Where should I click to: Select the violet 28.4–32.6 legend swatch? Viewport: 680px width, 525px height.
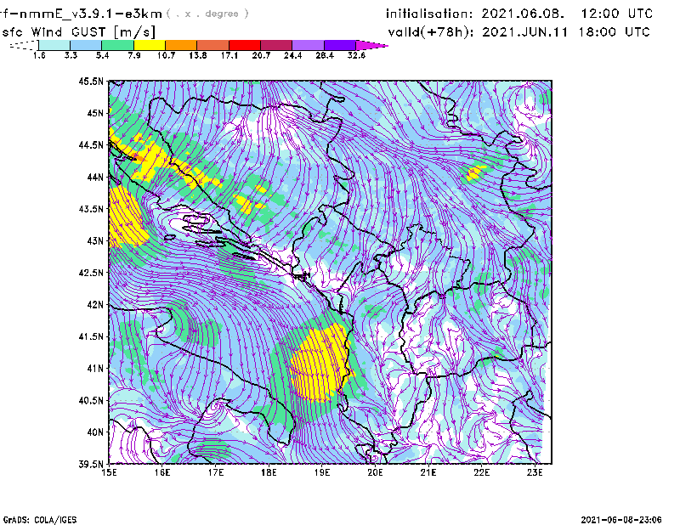tap(340, 45)
